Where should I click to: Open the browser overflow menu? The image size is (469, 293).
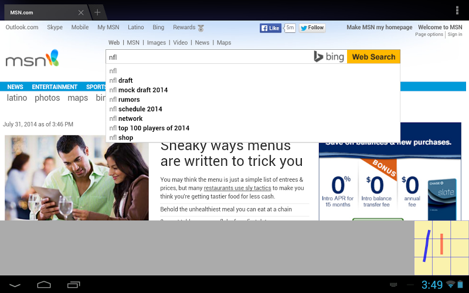click(457, 10)
